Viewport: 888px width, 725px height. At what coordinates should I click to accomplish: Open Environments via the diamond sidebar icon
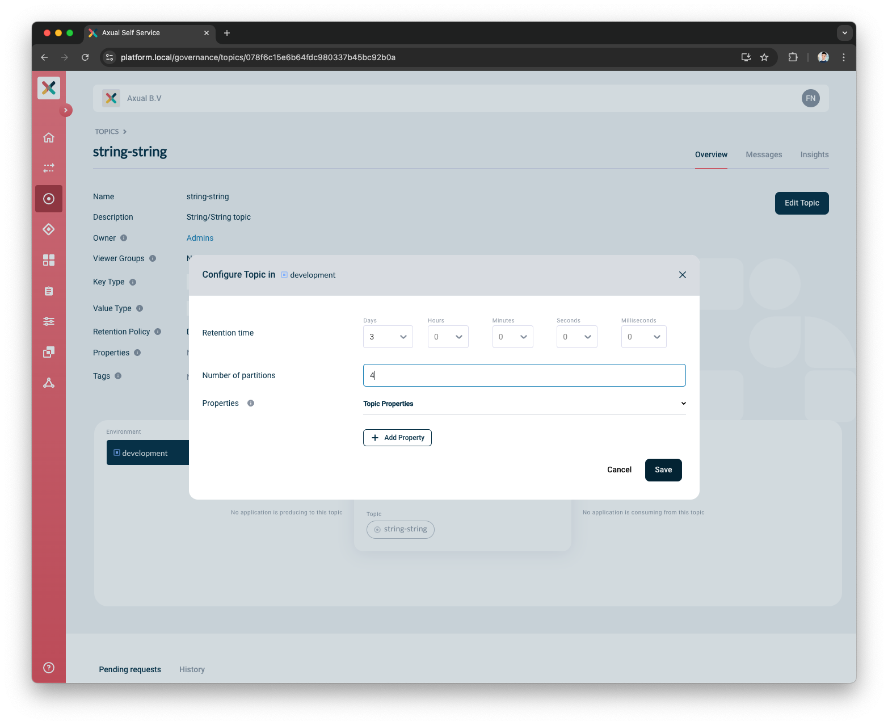(49, 229)
